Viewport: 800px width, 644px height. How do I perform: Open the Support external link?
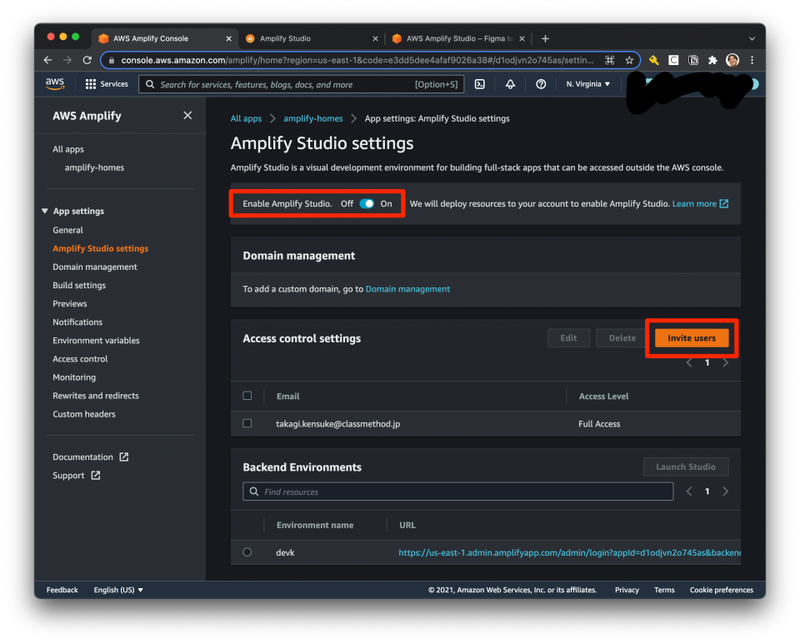coord(76,475)
